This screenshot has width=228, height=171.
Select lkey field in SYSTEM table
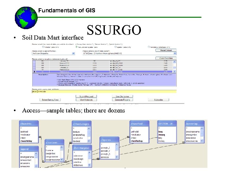click(x=160, y=138)
